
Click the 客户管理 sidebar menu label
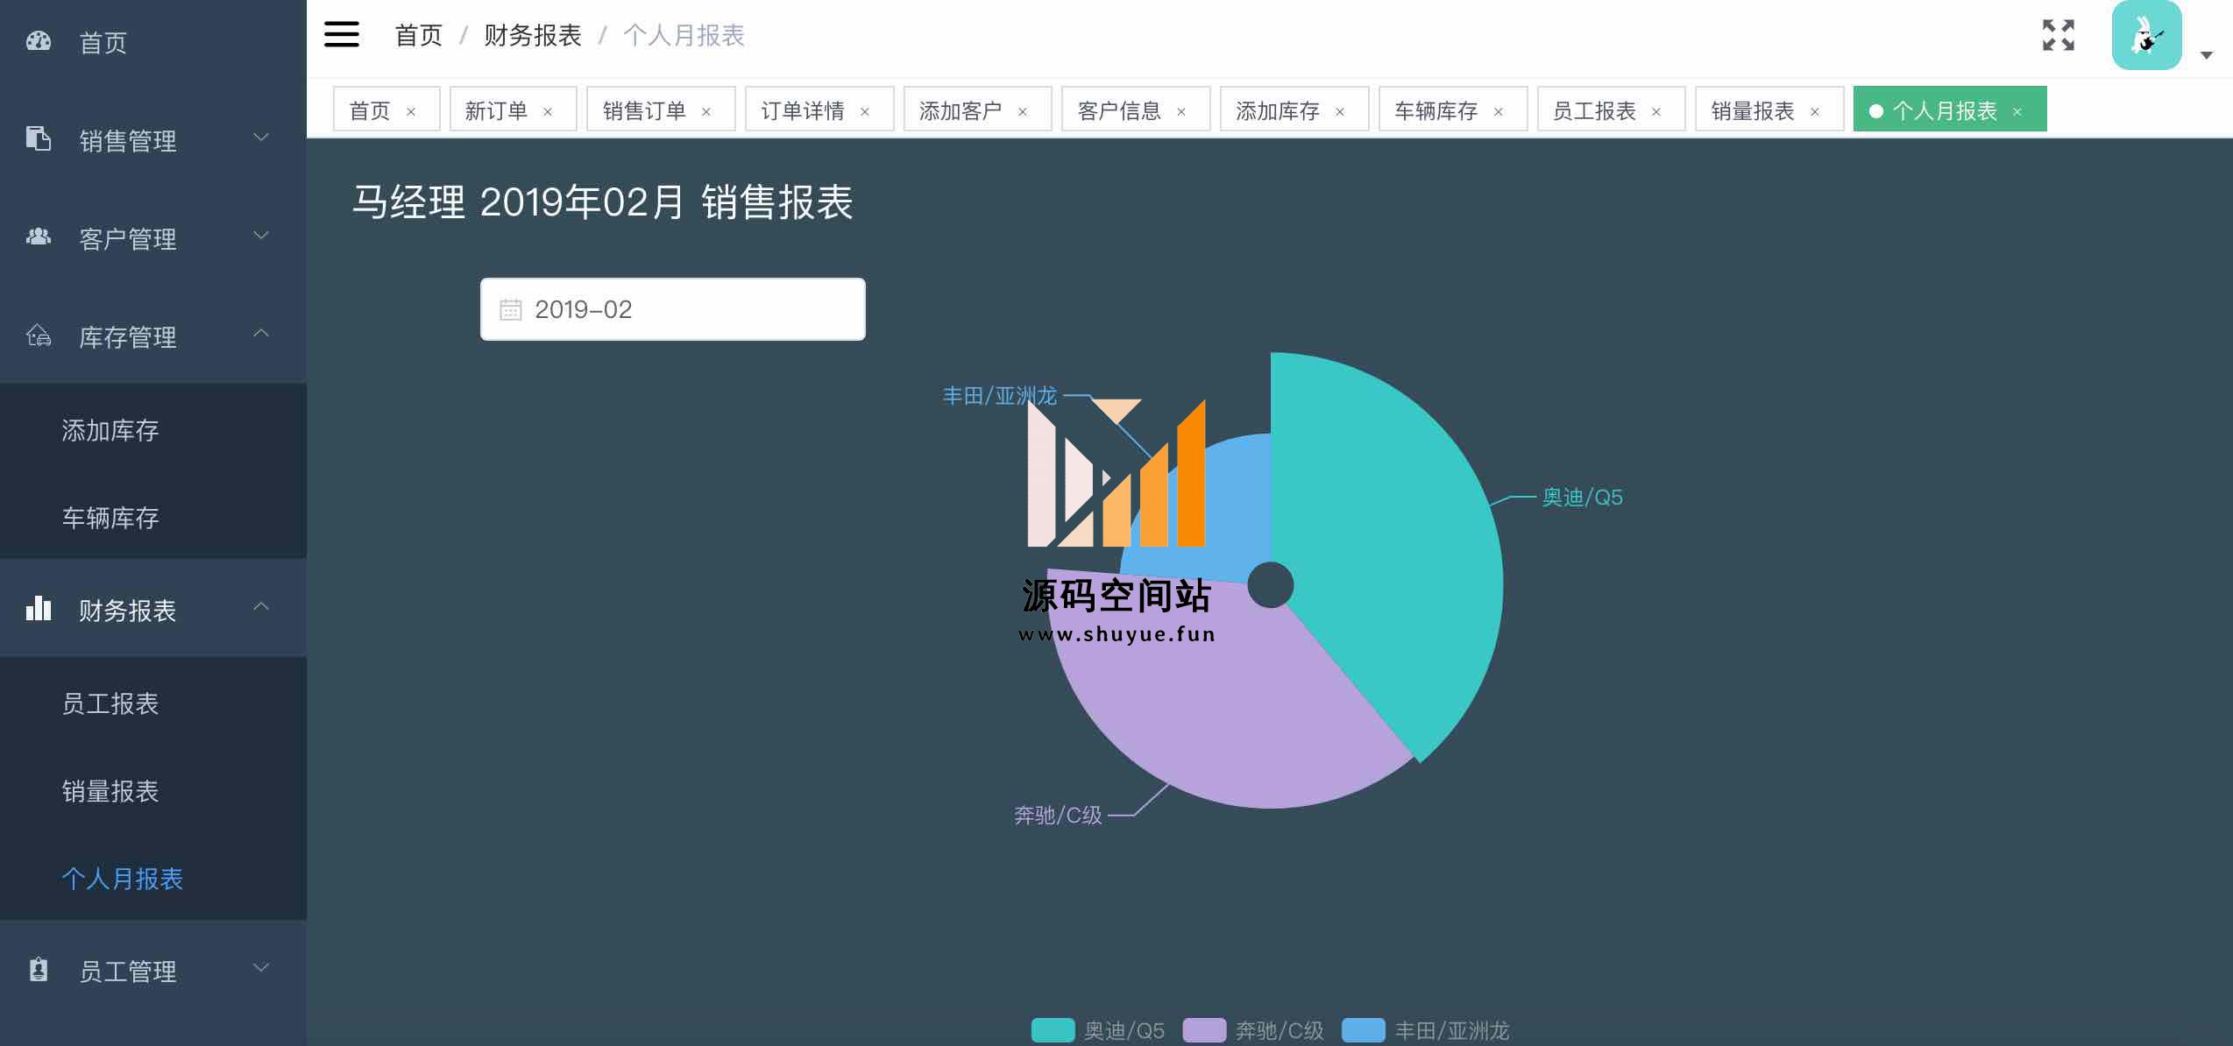tap(128, 238)
